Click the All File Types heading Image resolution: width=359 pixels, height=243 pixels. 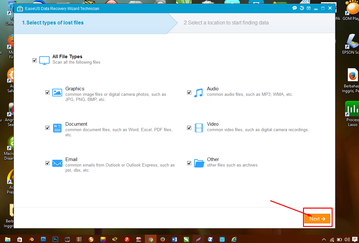[67, 57]
